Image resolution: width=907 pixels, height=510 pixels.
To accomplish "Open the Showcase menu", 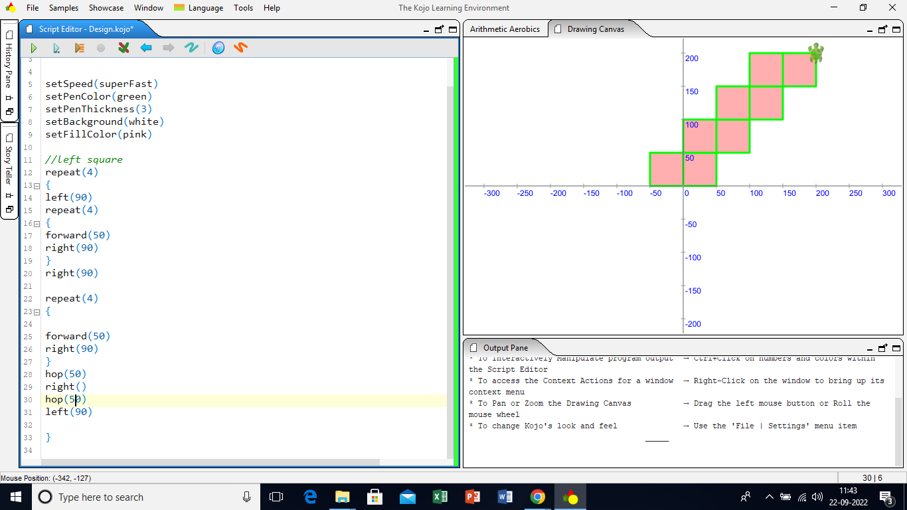I will pos(106,8).
